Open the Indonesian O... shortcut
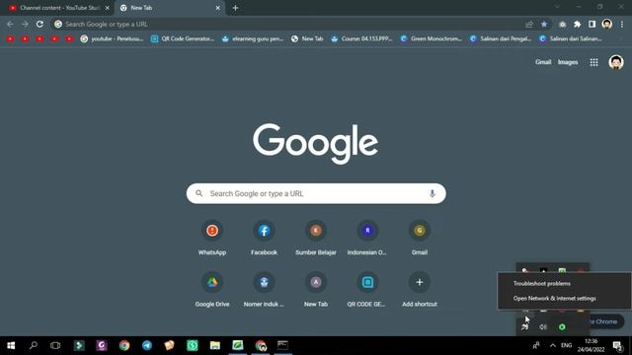This screenshot has height=355, width=632. (367, 239)
